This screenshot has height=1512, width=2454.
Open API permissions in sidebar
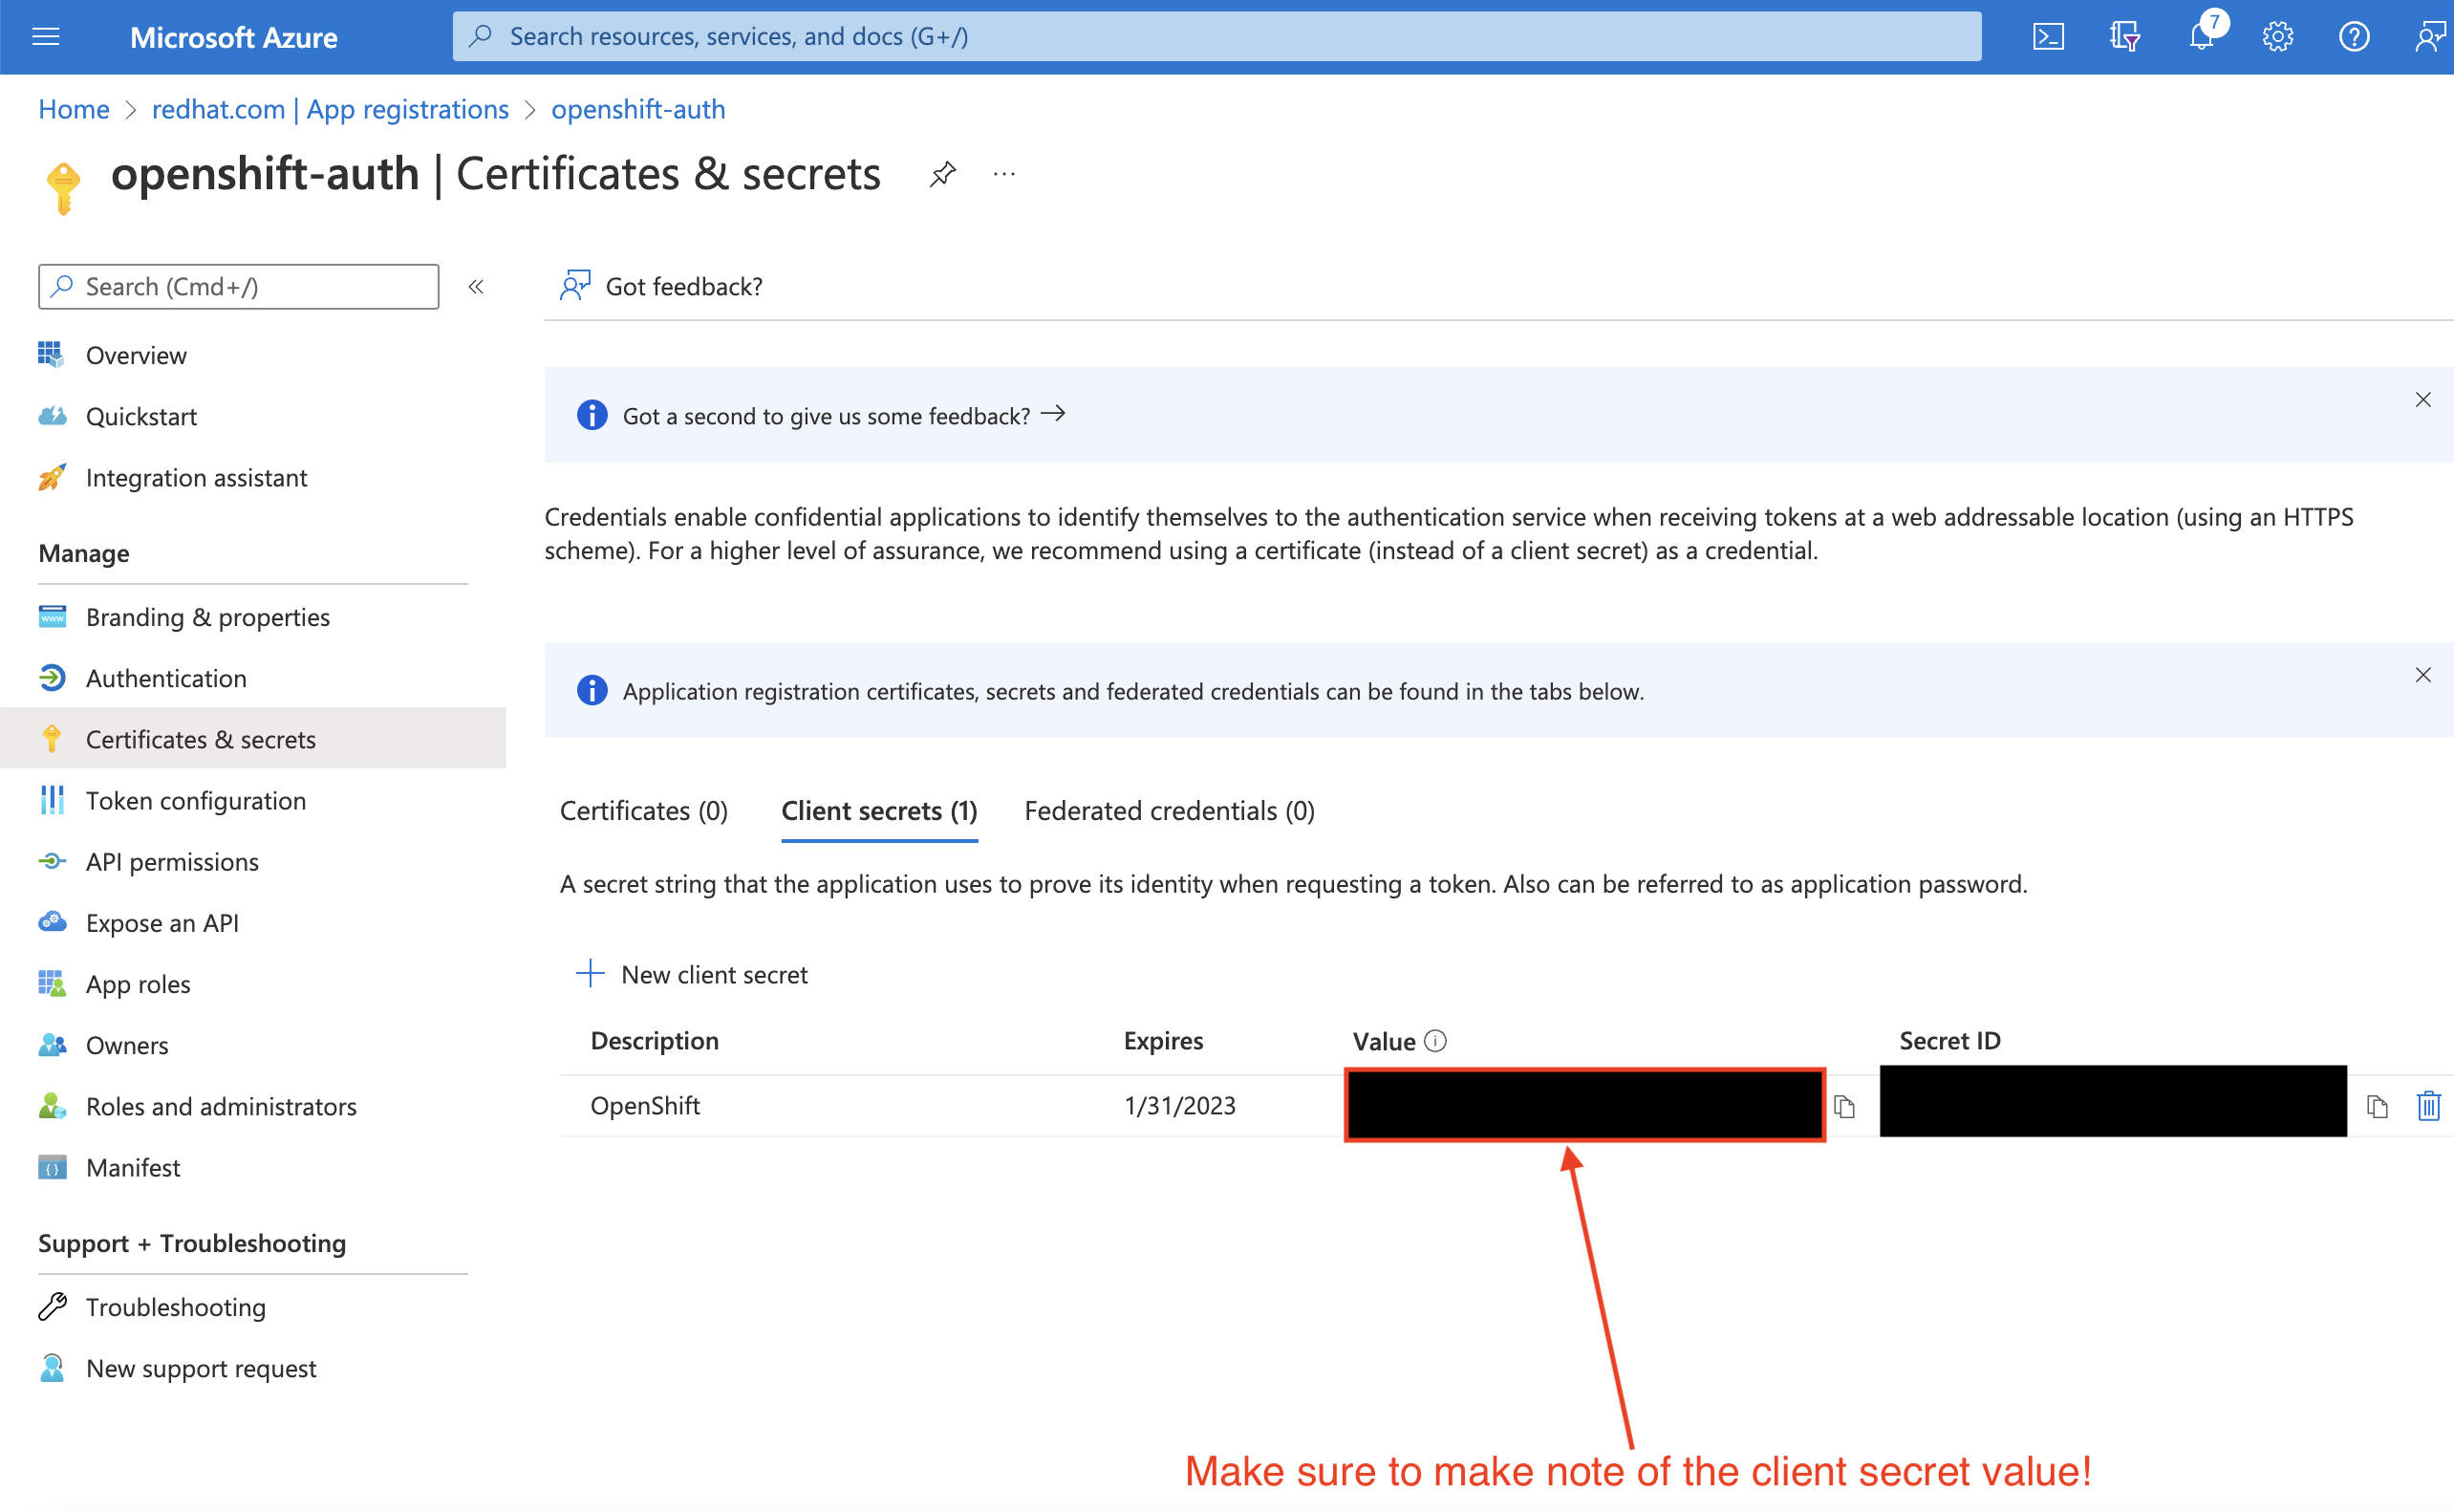172,861
